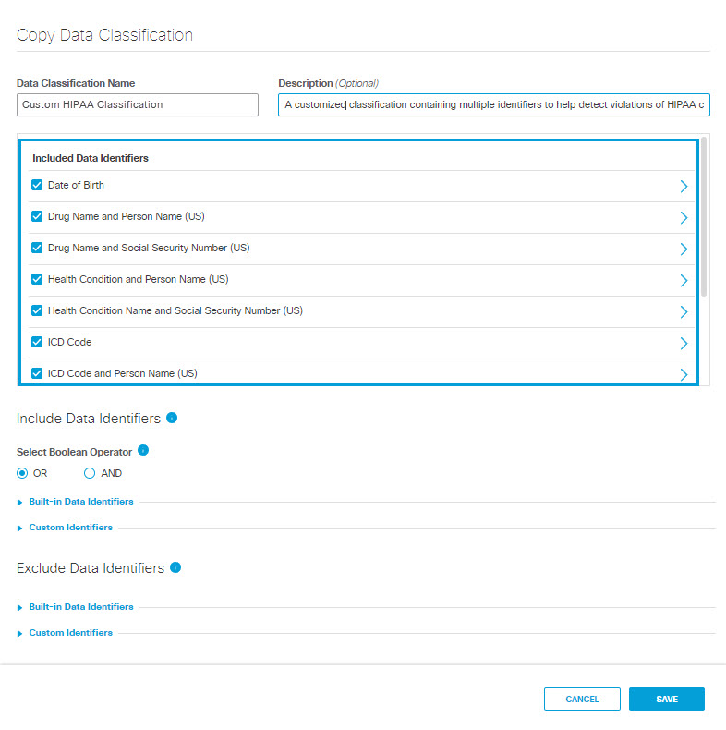This screenshot has width=726, height=730.
Task: Select the OR boolean operator
Action: click(22, 473)
